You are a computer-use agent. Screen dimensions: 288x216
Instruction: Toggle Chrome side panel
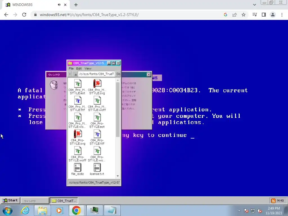264,15
